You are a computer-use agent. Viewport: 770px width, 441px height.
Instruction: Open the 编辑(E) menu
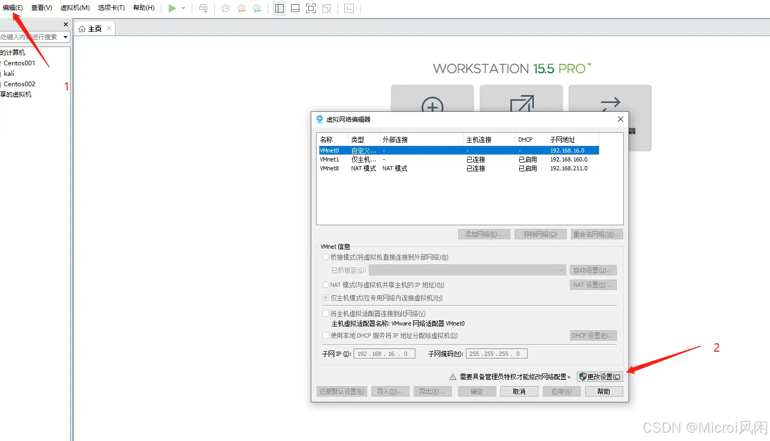[x=13, y=8]
